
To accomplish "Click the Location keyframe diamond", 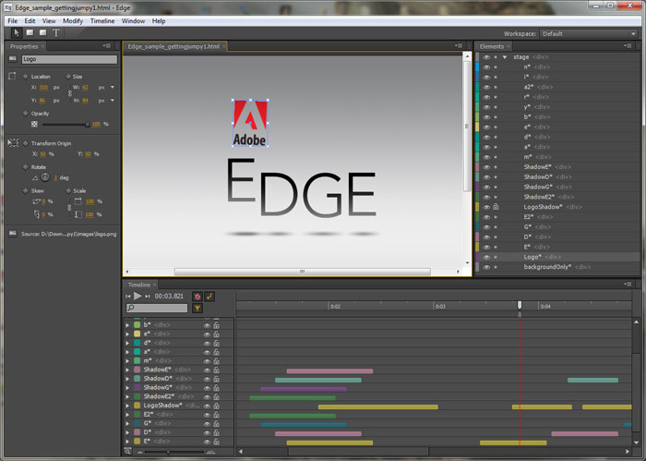I will (26, 77).
